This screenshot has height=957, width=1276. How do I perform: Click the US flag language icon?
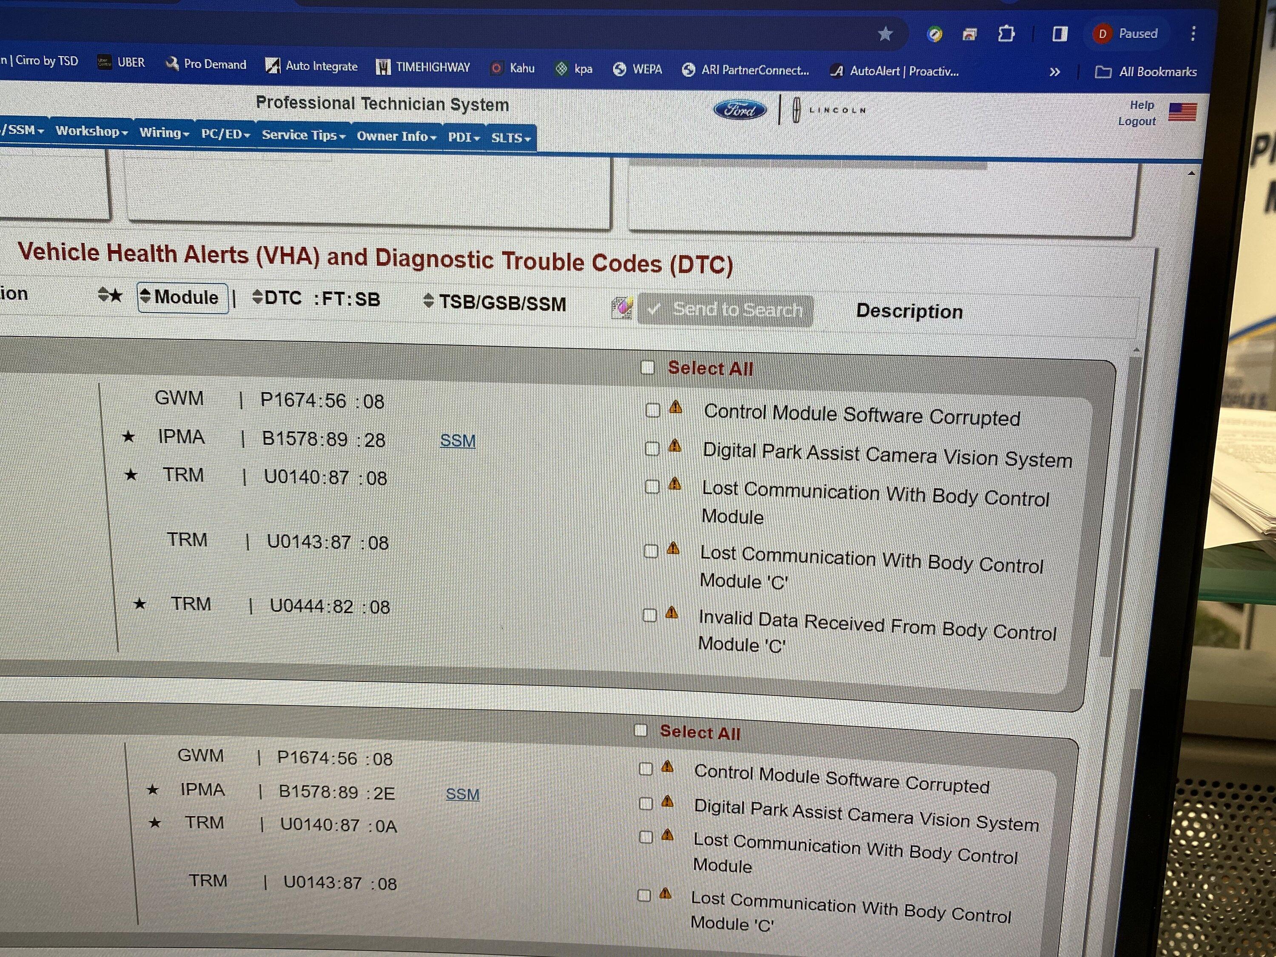pos(1182,111)
